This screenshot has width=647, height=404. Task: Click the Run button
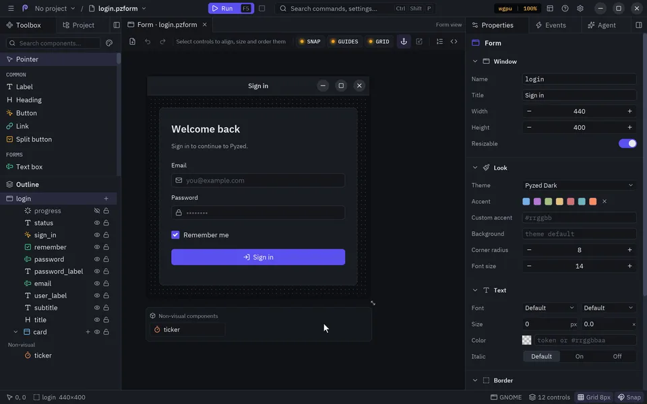231,8
